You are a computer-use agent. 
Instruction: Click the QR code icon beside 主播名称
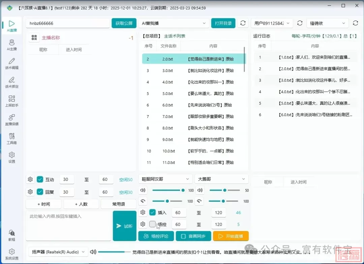click(x=33, y=38)
